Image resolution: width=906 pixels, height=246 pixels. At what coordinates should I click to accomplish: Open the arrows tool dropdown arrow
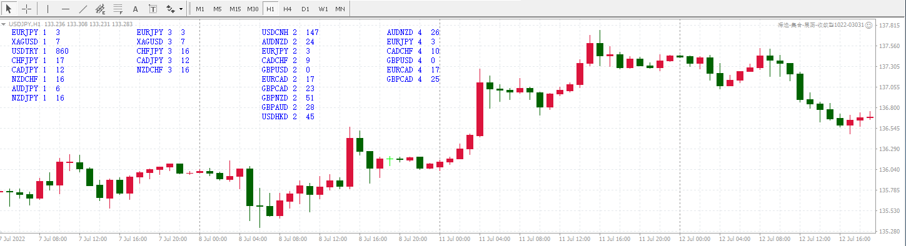(181, 9)
